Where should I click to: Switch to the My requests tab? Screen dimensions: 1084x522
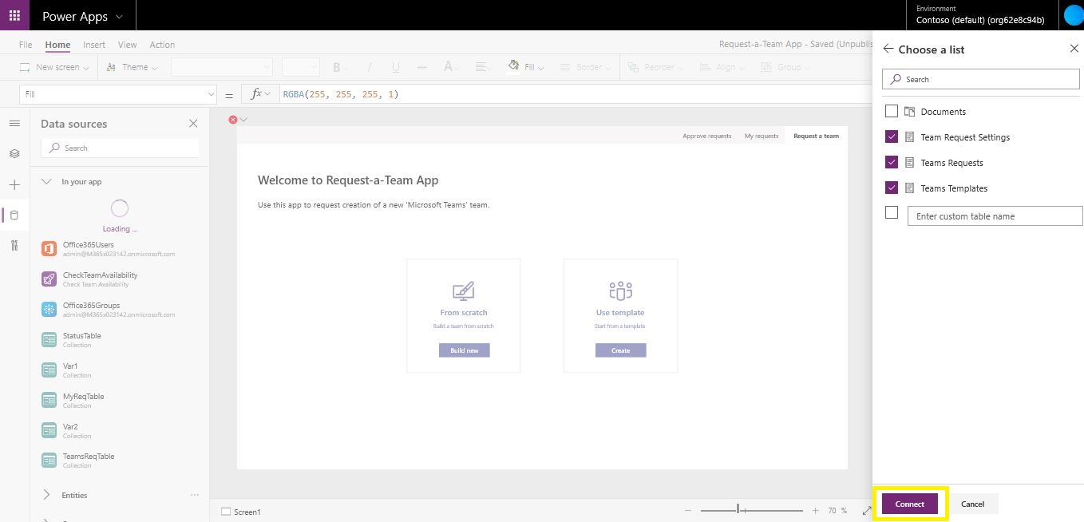[761, 136]
